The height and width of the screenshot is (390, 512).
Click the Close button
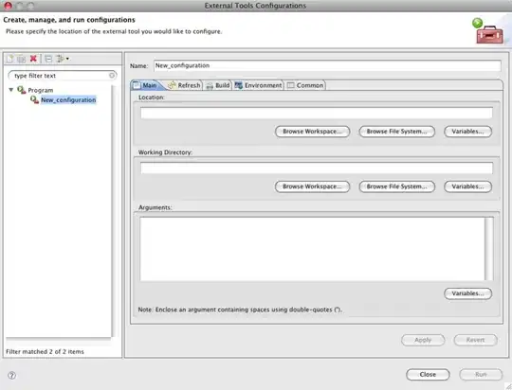pos(428,374)
